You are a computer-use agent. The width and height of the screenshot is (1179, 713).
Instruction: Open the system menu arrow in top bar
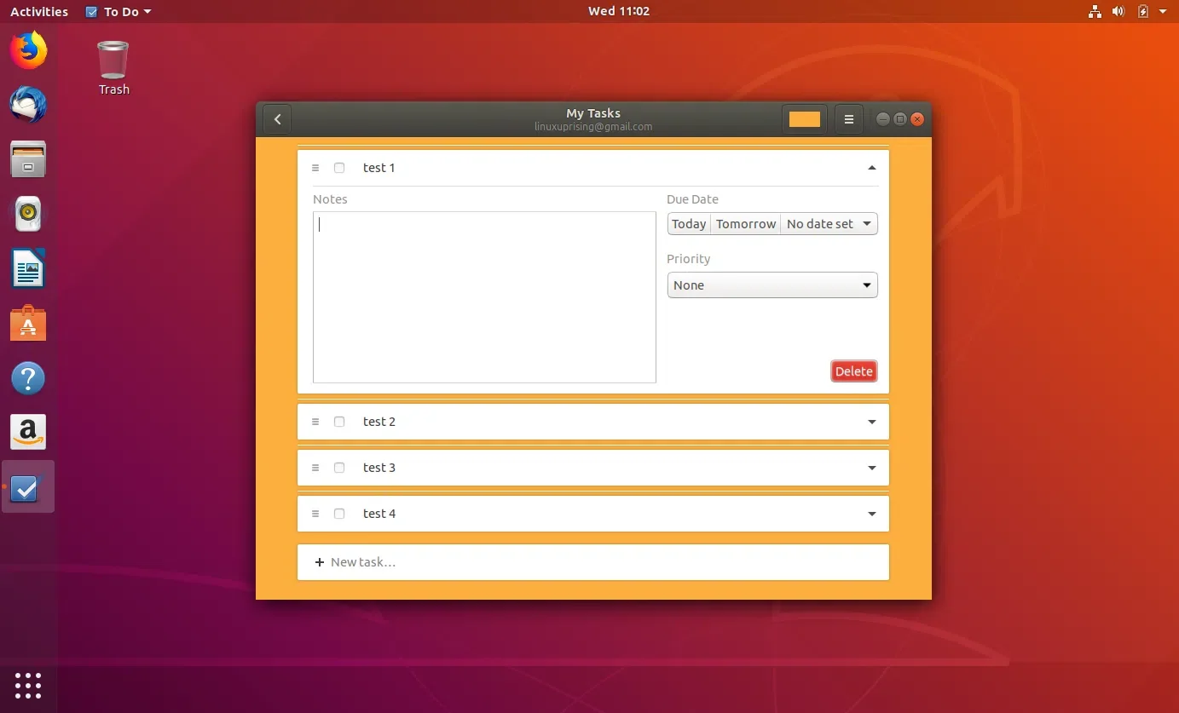coord(1163,12)
